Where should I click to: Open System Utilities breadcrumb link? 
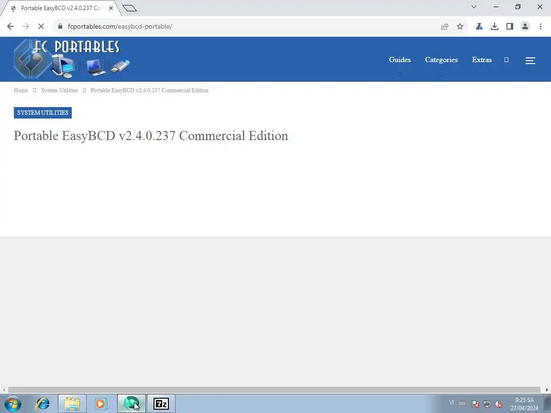tap(59, 90)
